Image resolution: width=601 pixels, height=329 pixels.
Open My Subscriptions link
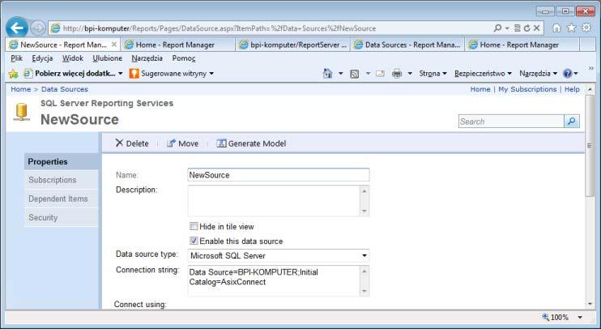527,89
